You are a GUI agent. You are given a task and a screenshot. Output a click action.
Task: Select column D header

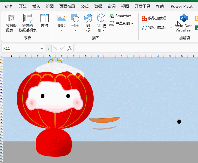click(49, 56)
